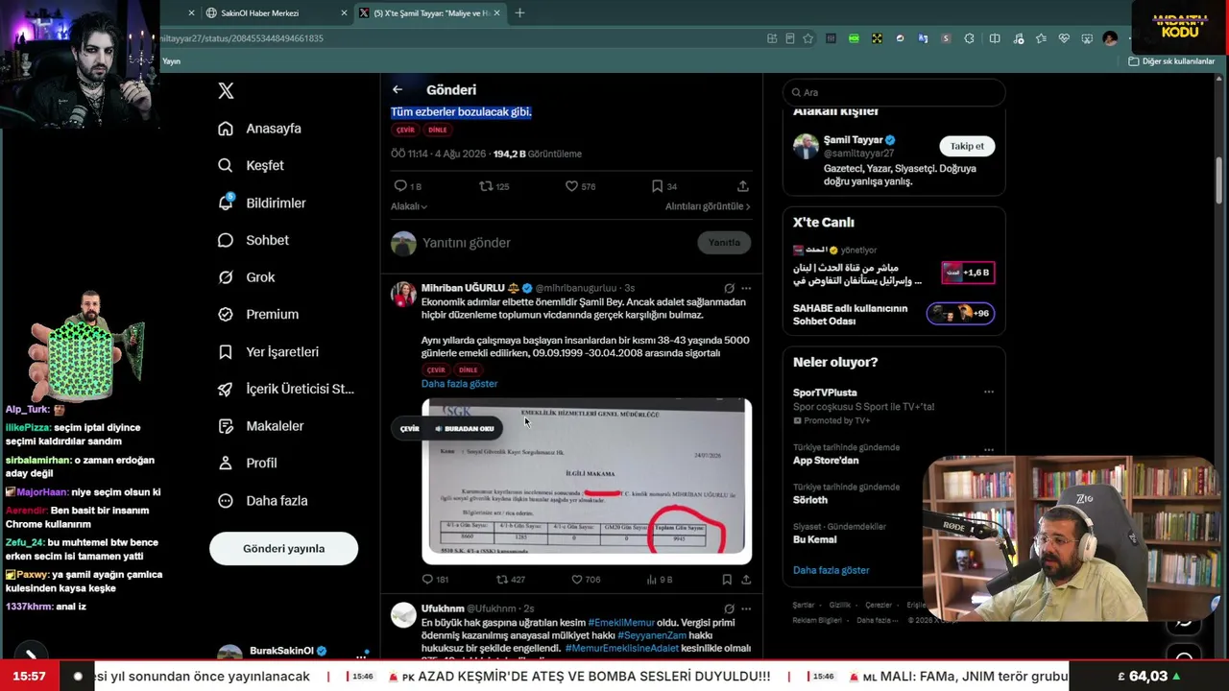Open more options on Ufukhnm's reply

pos(746,608)
